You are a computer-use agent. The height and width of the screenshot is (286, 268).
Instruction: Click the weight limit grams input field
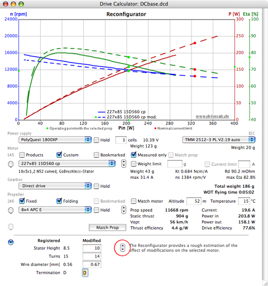[x=175, y=164]
